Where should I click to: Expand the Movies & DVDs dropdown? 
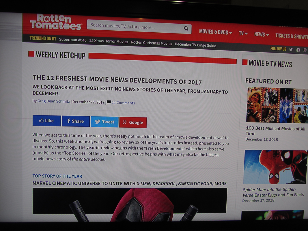[215, 32]
